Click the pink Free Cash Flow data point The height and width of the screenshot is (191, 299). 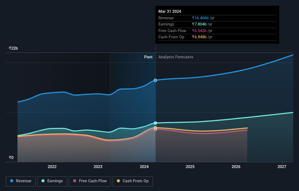tap(156, 130)
